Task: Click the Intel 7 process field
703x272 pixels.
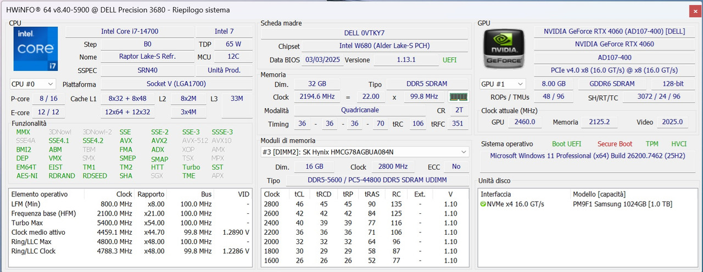Action: pyautogui.click(x=224, y=31)
